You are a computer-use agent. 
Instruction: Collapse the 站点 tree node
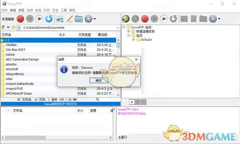tap(128, 35)
